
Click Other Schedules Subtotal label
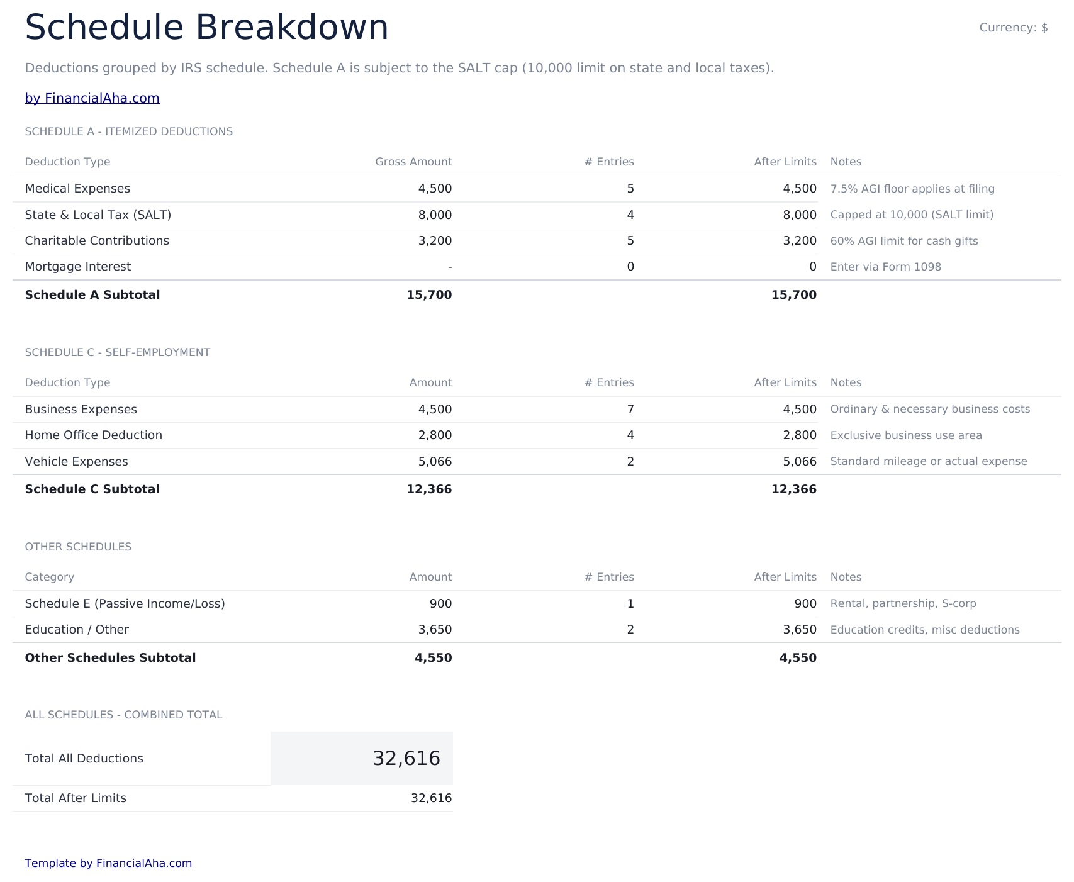(111, 658)
